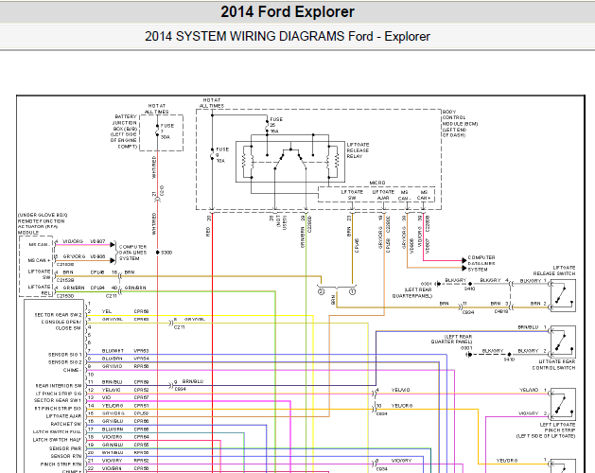This screenshot has height=473, width=595.
Task: Click the Battery Junction Box (BJB) label
Action: pyautogui.click(x=125, y=131)
